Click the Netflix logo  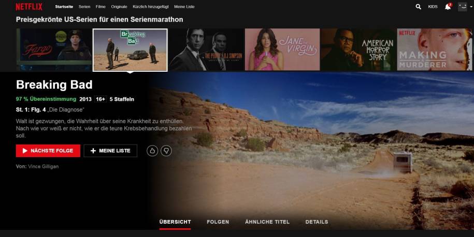coord(29,7)
